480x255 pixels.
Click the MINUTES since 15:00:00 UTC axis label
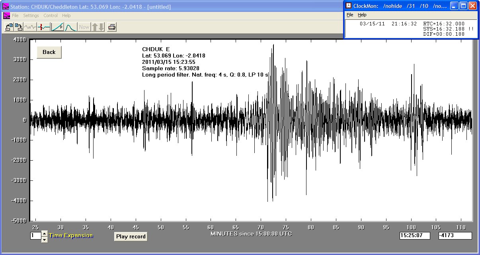251,234
